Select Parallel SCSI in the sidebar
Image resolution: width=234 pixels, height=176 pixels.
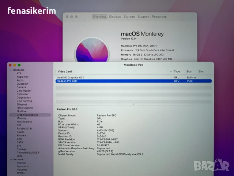[24, 129]
